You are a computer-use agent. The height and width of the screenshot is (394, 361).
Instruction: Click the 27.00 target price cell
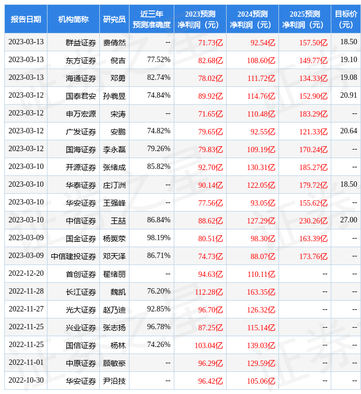tap(349, 220)
